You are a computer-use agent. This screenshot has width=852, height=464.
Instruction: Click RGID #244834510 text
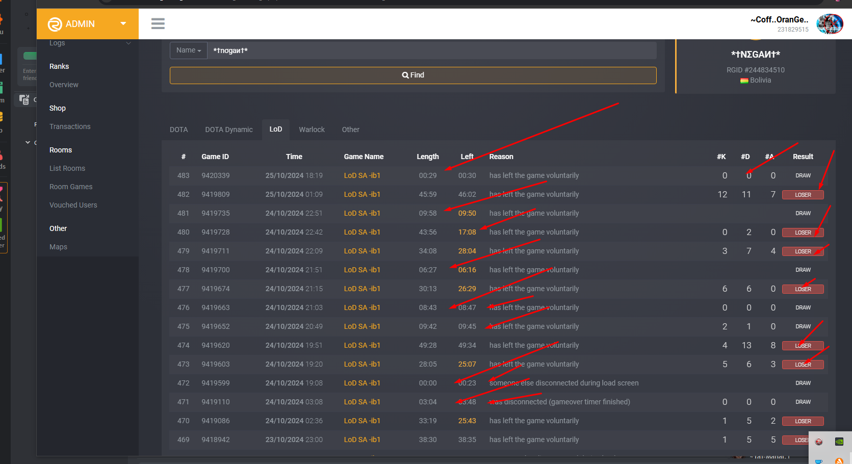pyautogui.click(x=756, y=70)
